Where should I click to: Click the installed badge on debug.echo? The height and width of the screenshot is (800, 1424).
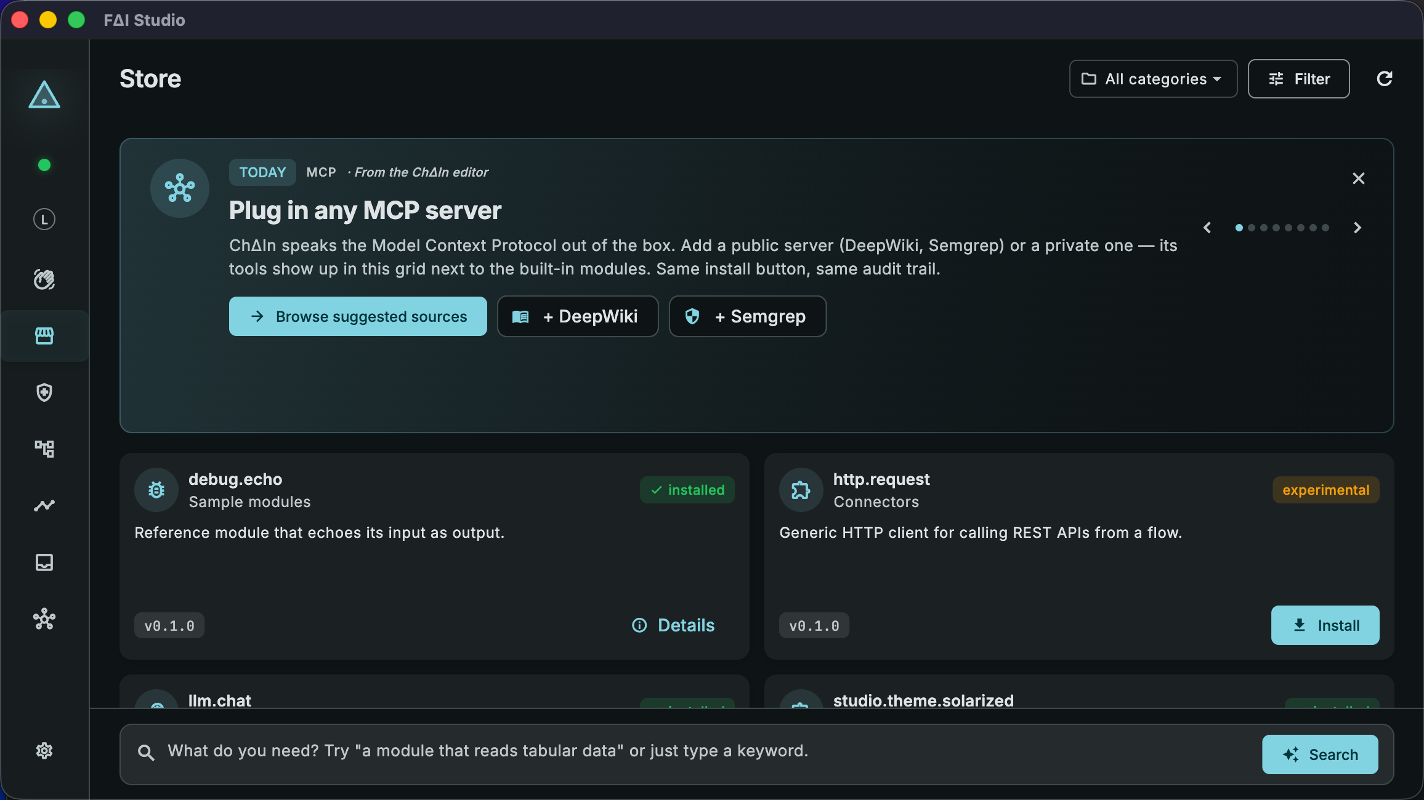click(687, 490)
